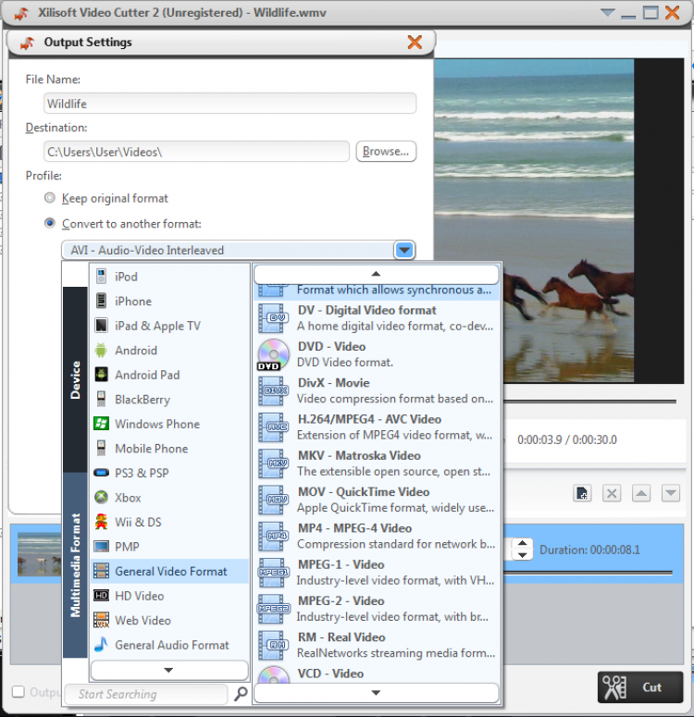Toggle the Output checkbox at bottom left
Screen dimensions: 694x717
coord(19,691)
